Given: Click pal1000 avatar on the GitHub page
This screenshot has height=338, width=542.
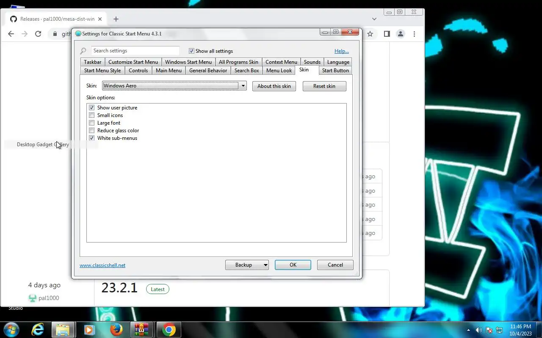Looking at the screenshot, I should [33, 298].
